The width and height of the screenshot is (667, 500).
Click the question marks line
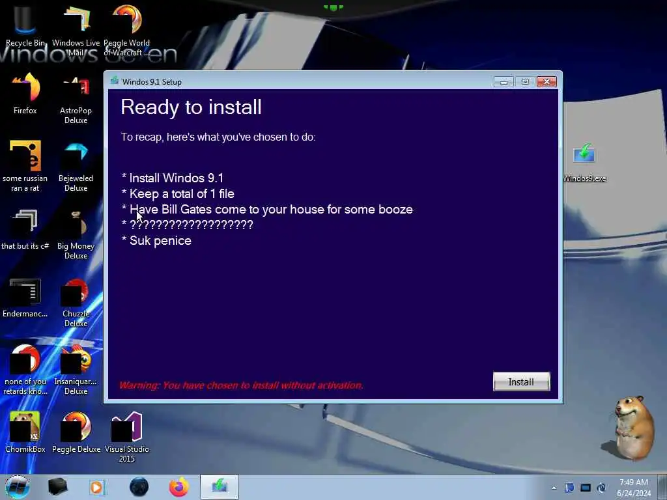pyautogui.click(x=187, y=225)
